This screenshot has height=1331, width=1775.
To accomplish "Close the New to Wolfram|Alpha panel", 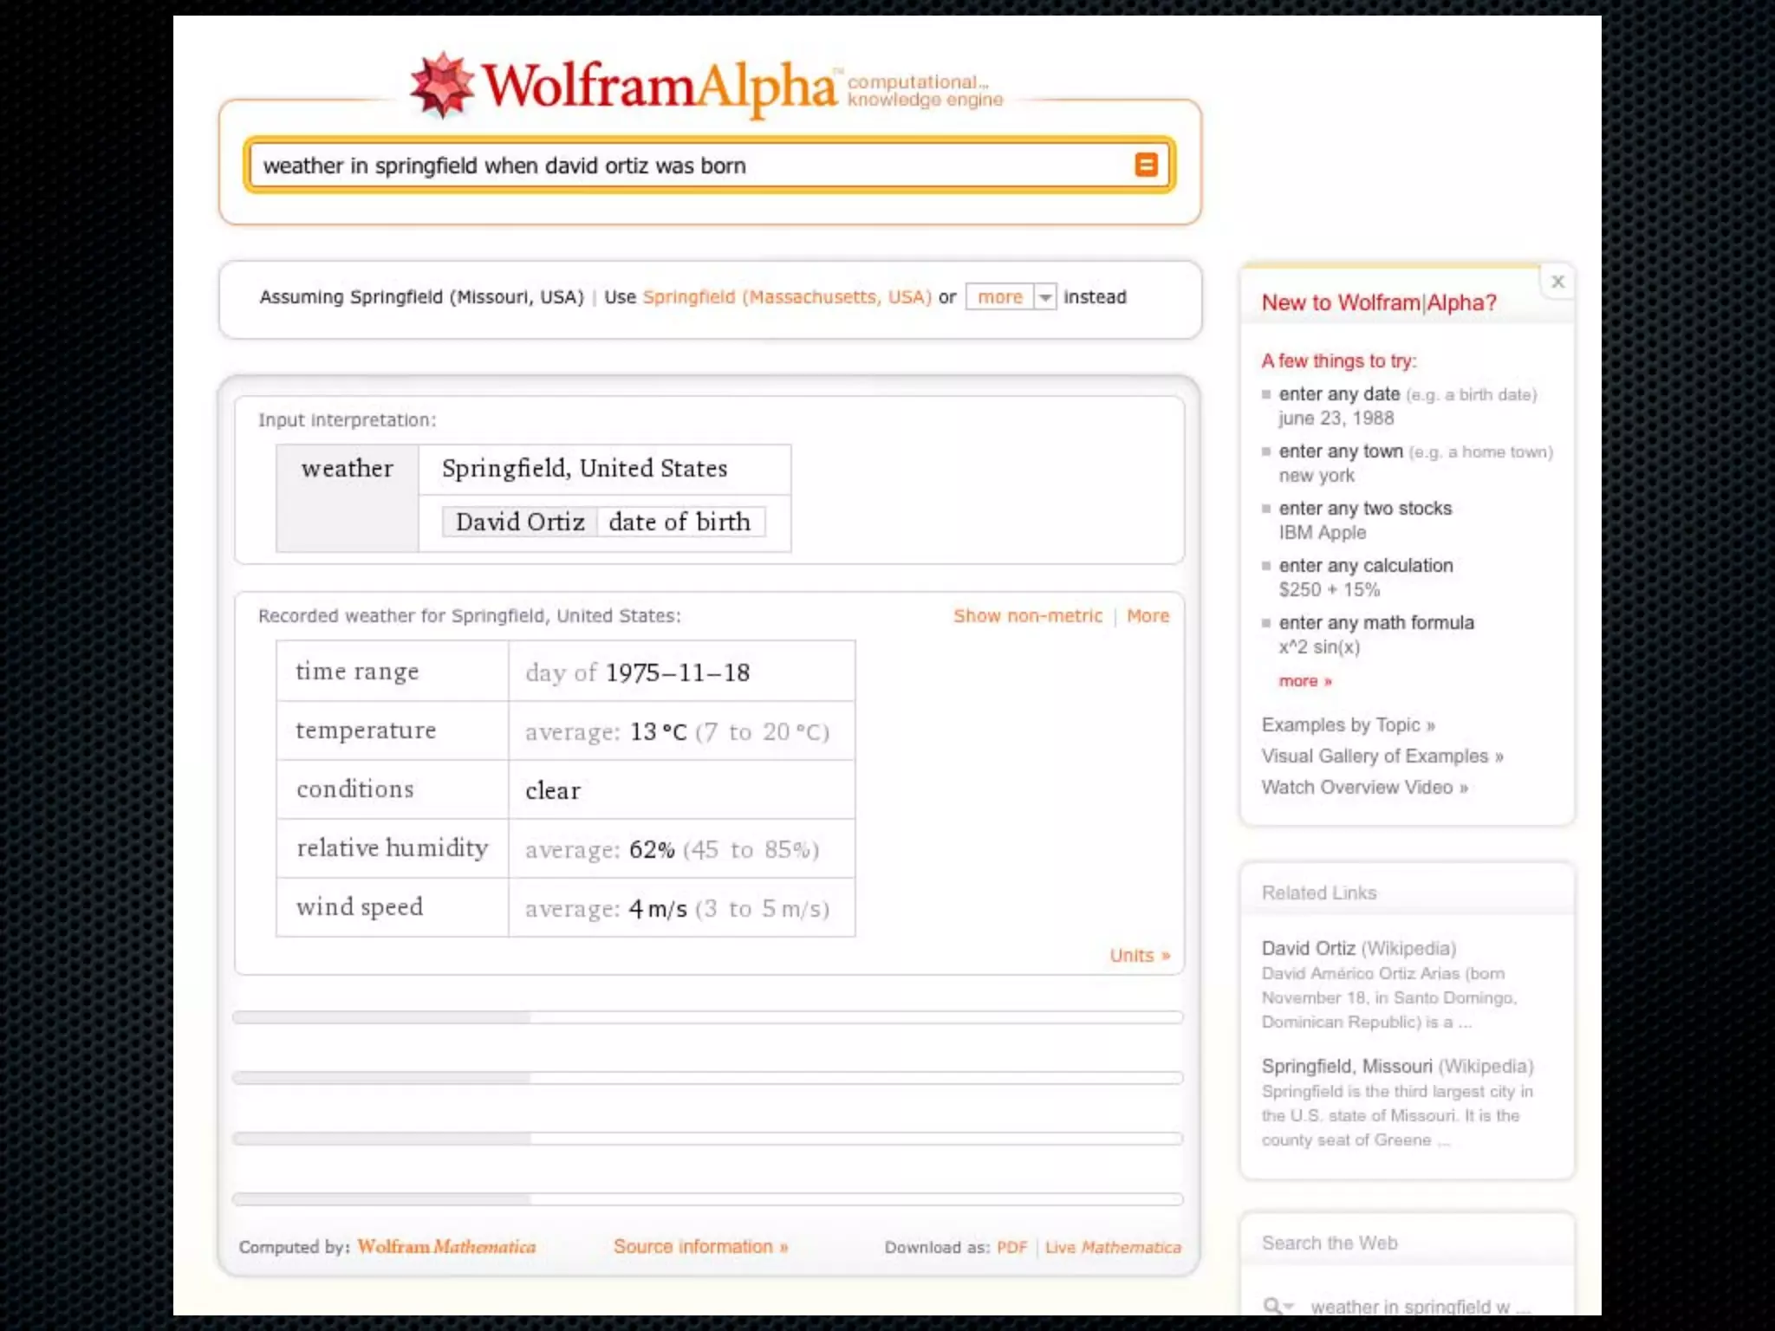I will (1557, 282).
